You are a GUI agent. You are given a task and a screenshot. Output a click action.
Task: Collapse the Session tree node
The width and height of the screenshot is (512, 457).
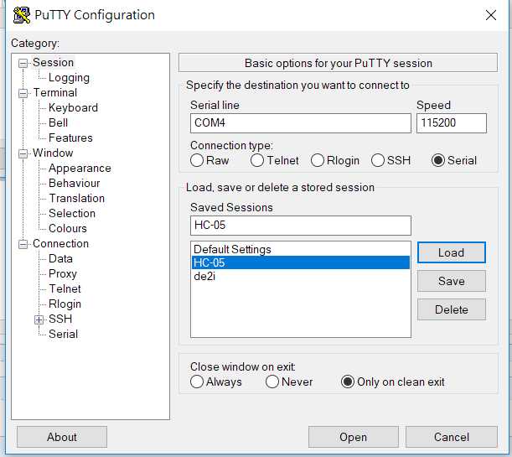click(23, 63)
